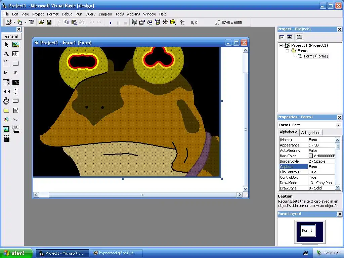Viewport: 344px width, 258px height.
Task: Select the ComboBox control tool
Action: tap(6, 82)
